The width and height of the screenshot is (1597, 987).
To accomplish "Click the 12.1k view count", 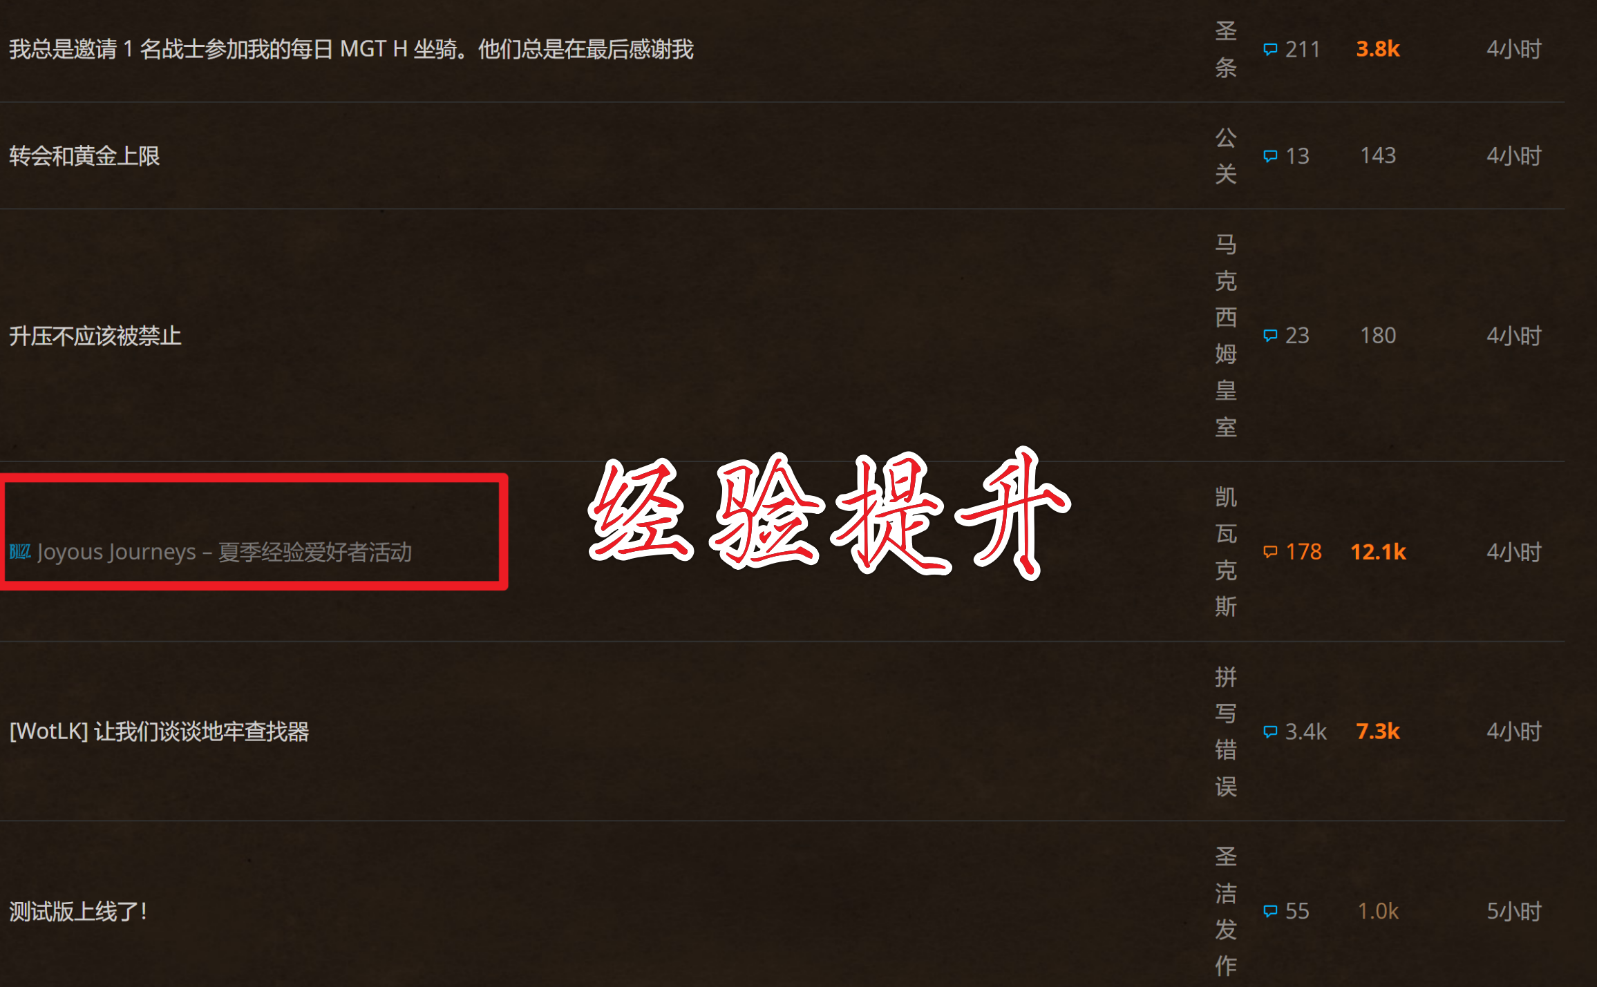I will point(1378,551).
